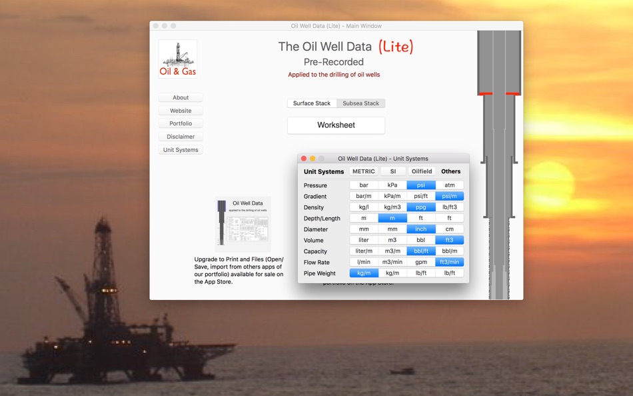
Task: Set Volume to liter
Action: 364,240
